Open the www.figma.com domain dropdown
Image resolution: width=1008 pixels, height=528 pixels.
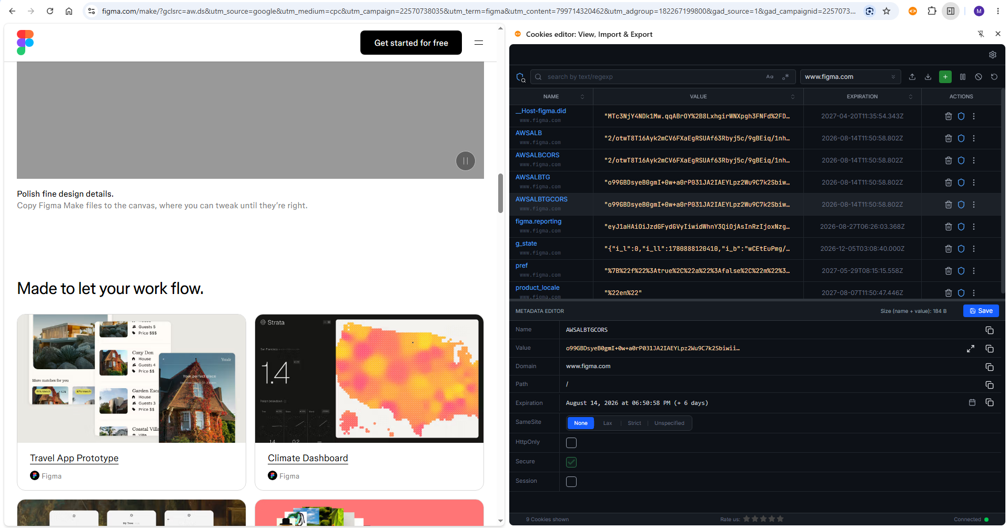(x=850, y=77)
